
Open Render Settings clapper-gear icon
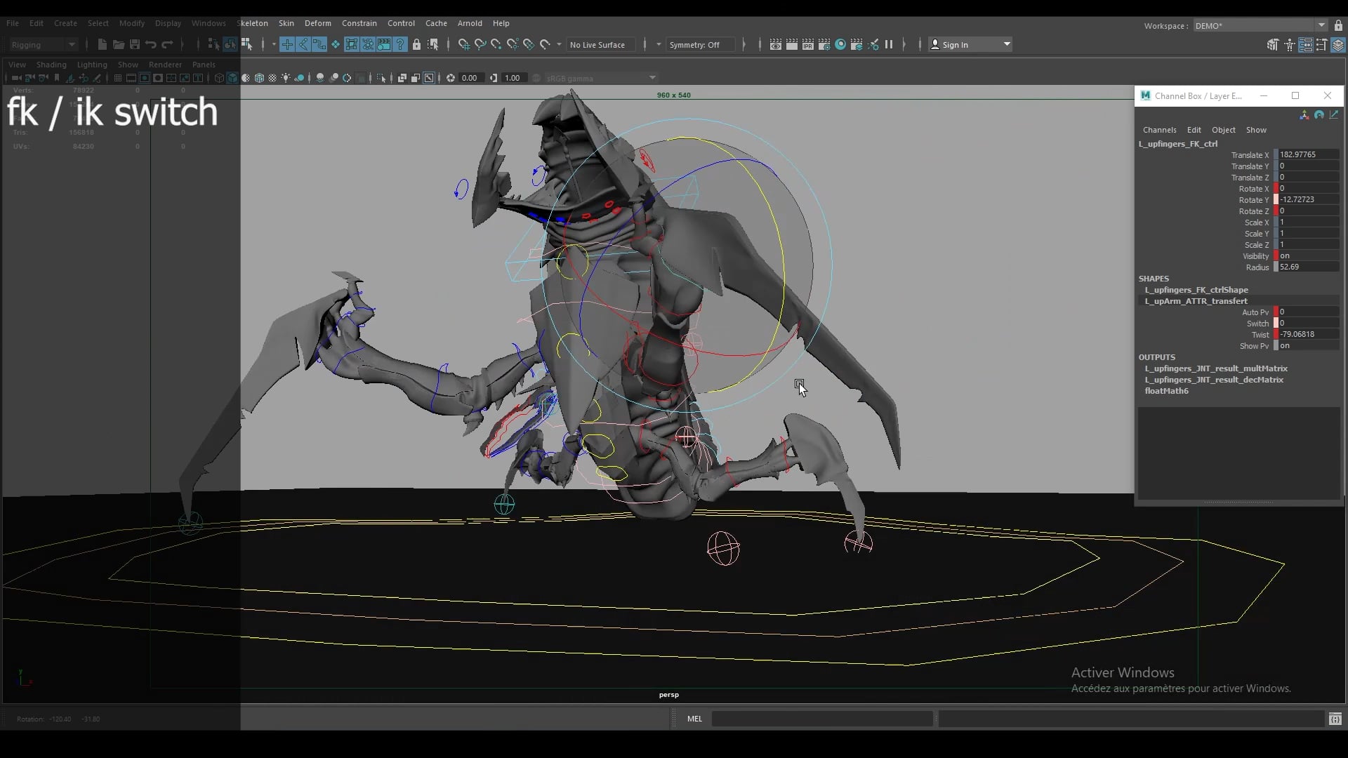(824, 44)
